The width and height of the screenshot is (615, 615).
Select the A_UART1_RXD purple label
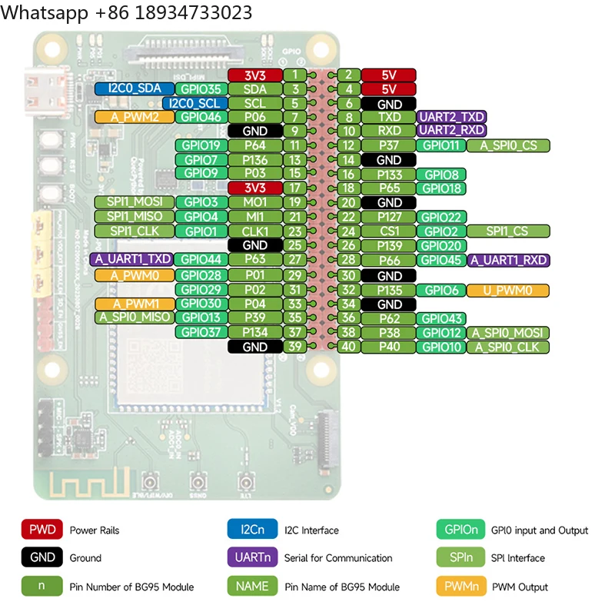508,260
